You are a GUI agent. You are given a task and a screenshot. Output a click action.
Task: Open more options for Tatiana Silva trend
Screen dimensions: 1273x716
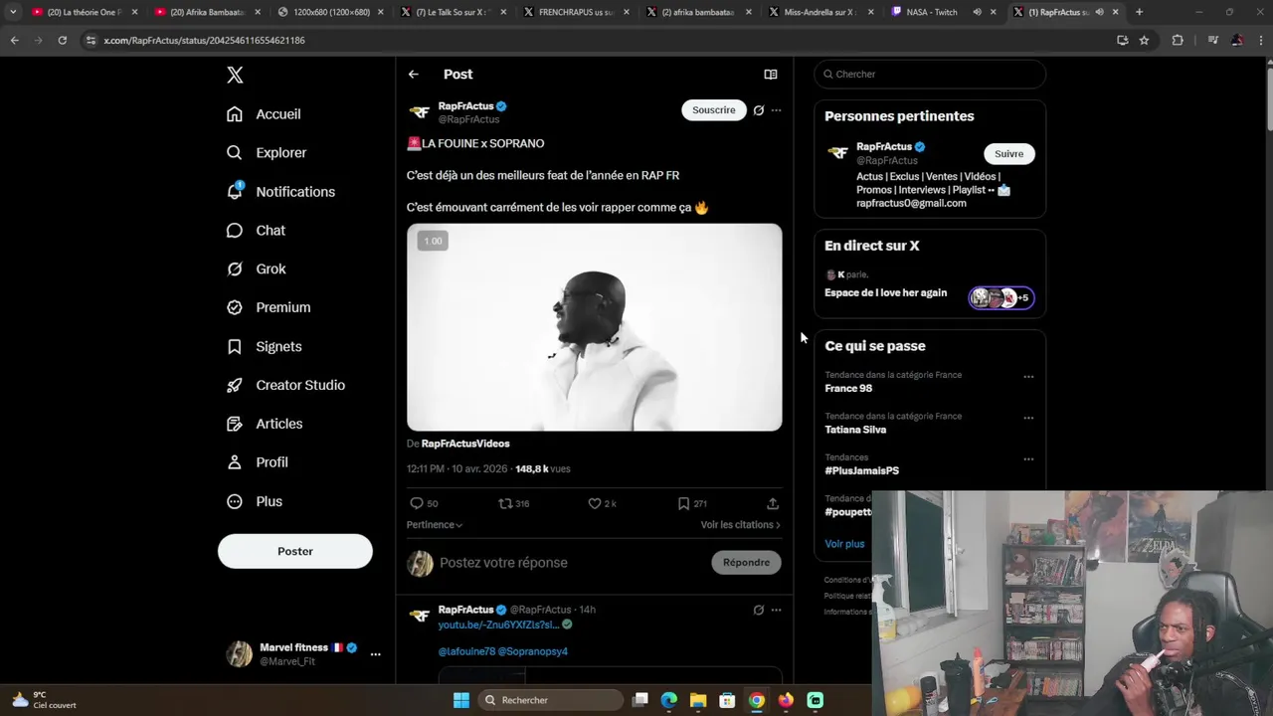point(1028,418)
